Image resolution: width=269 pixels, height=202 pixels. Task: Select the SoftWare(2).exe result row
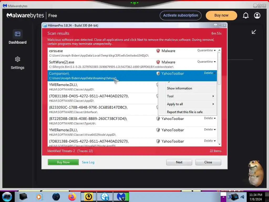(132, 64)
